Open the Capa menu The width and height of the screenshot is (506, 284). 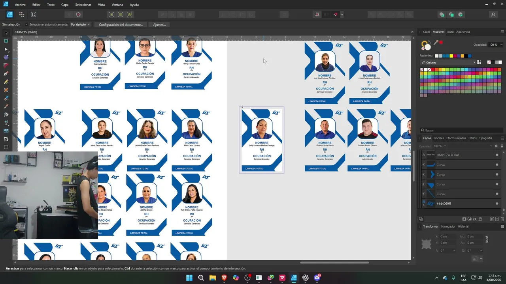click(x=65, y=5)
